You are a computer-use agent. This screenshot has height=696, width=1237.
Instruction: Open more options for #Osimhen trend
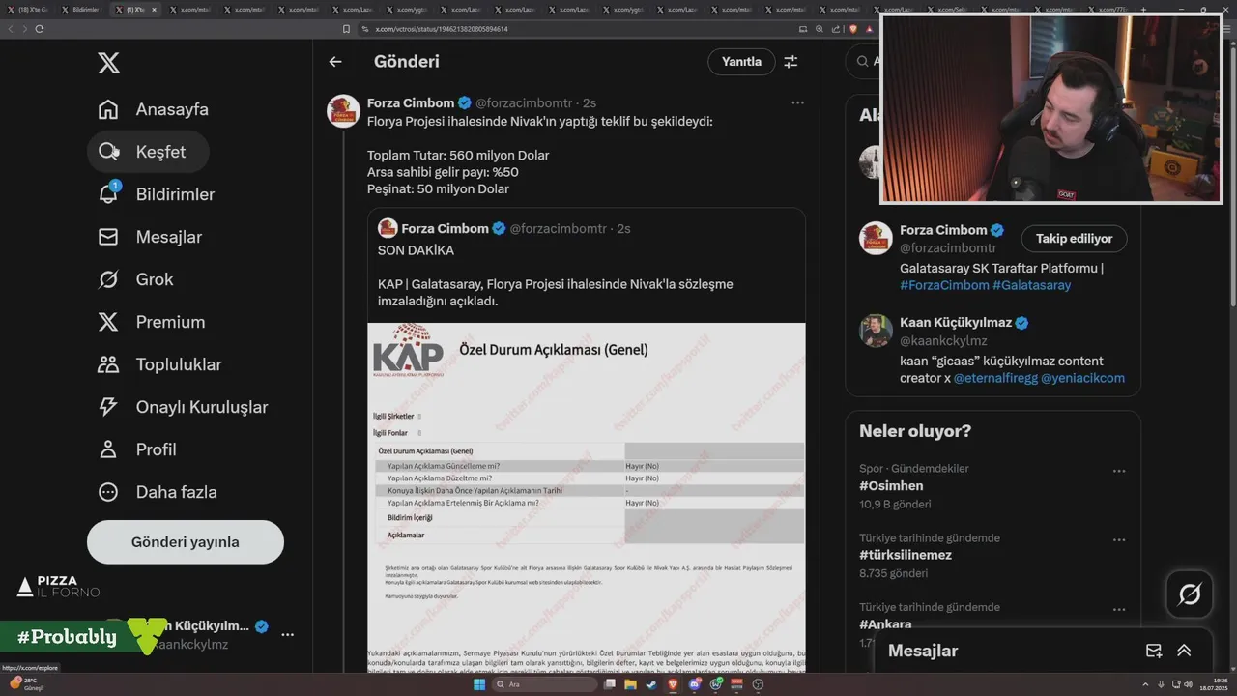1118,472
